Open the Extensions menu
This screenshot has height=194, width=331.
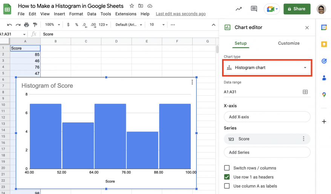pos(126,14)
